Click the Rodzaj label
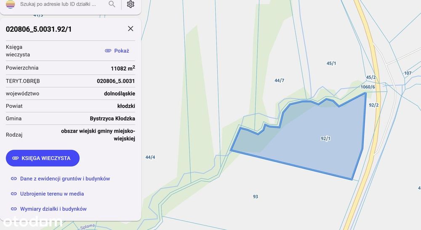The width and height of the screenshot is (421, 230). (x=14, y=135)
